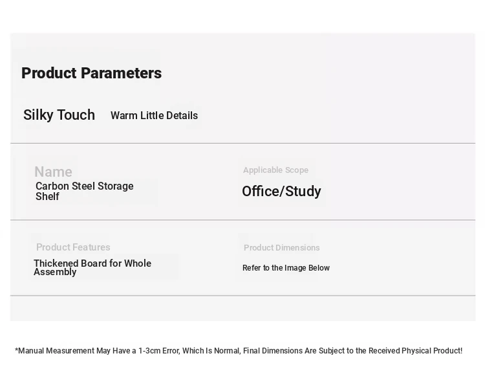Select the Warm Little Details text

tap(154, 115)
